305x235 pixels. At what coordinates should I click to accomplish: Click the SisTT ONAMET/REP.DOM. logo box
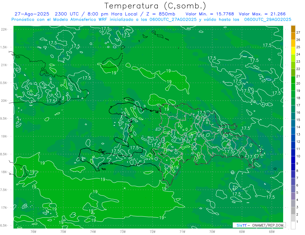[259, 225]
